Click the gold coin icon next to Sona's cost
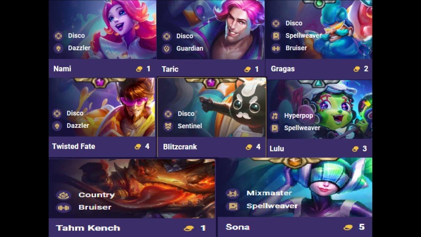The height and width of the screenshot is (237, 421). [x=348, y=227]
